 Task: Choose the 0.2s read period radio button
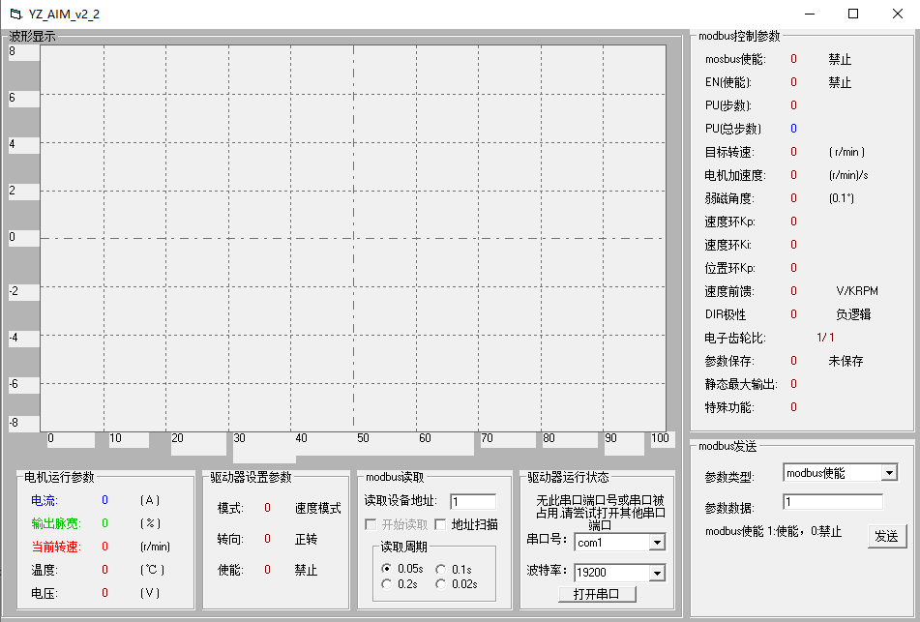click(x=387, y=583)
